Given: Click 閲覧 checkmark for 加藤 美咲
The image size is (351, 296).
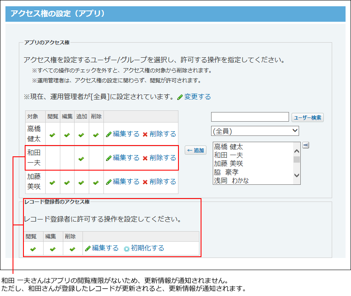Looking at the screenshot, I should (52, 183).
